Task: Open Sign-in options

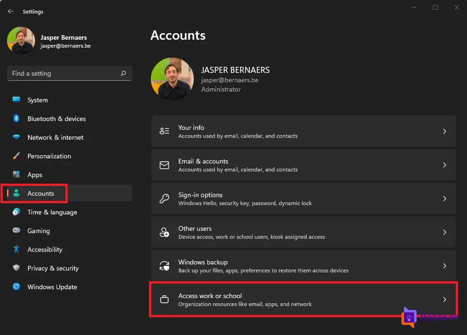Action: (x=303, y=199)
